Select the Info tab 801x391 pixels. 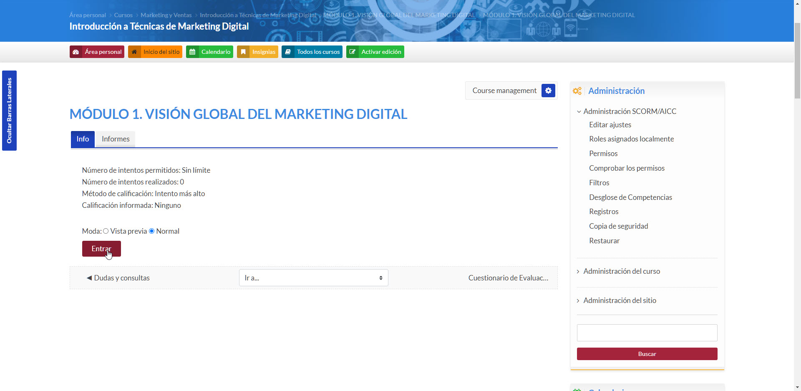pyautogui.click(x=83, y=139)
